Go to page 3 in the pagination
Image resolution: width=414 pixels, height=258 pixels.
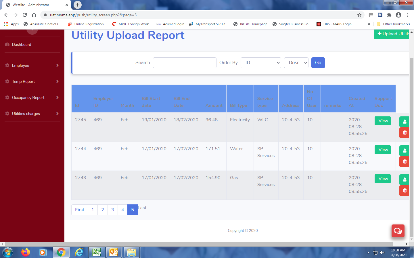[x=113, y=210]
